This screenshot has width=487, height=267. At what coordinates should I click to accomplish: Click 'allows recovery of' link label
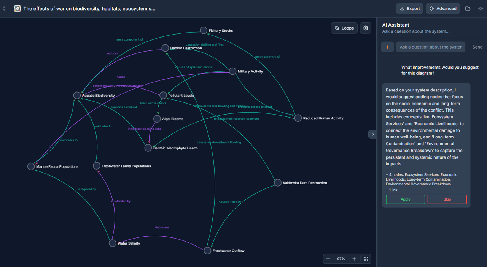pos(267,57)
